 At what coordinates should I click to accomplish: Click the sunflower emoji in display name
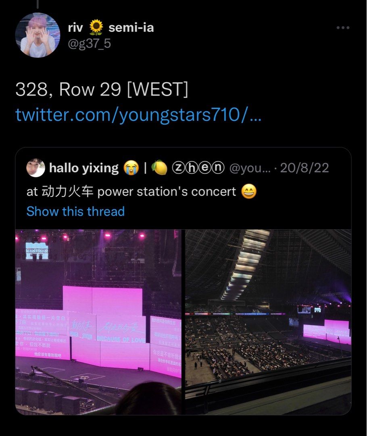[96, 27]
